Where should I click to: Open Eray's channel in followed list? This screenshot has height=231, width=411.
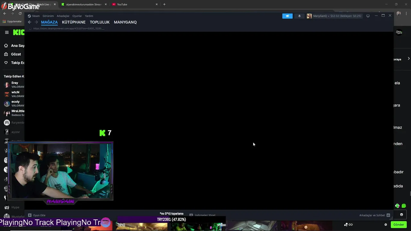tap(14, 85)
